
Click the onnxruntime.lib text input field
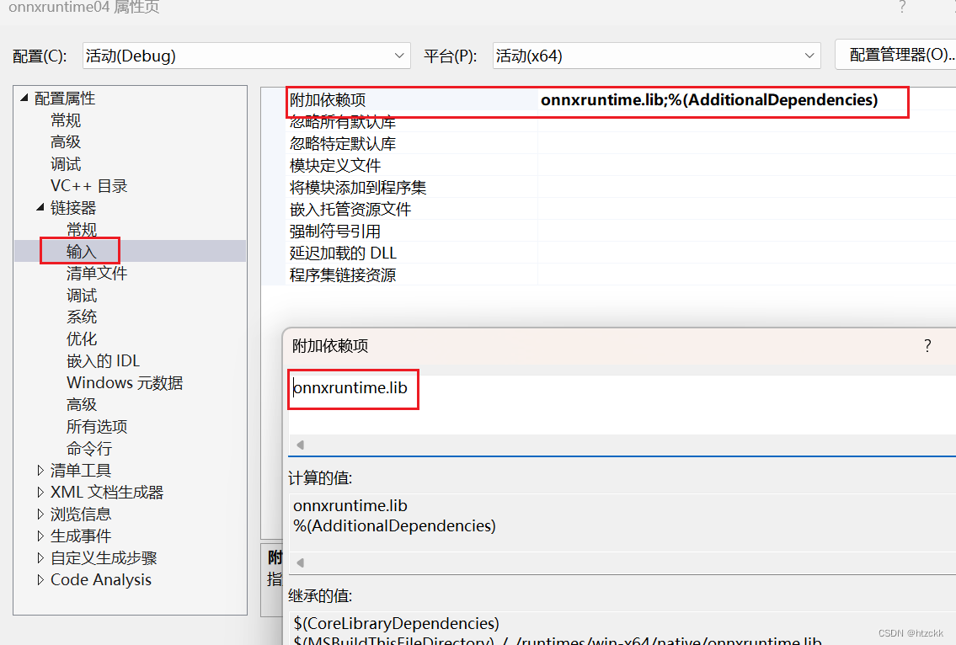coord(352,389)
